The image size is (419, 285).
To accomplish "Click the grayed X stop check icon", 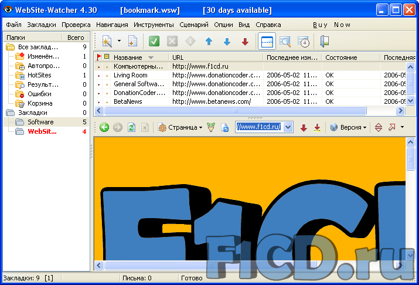I will coord(172,42).
